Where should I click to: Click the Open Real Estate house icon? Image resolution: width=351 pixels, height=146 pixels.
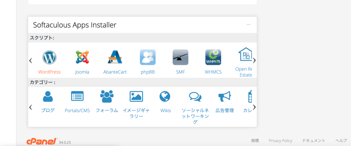click(245, 54)
